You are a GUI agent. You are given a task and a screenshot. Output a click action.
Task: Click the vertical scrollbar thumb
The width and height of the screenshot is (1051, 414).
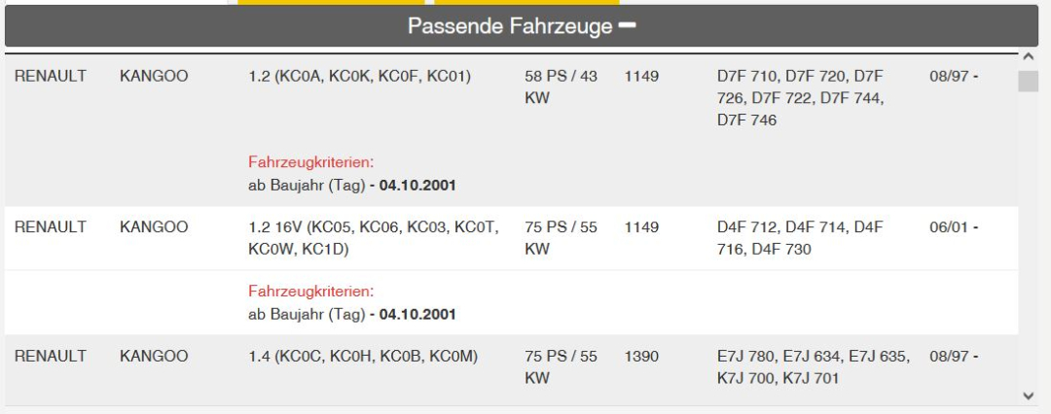point(1029,81)
